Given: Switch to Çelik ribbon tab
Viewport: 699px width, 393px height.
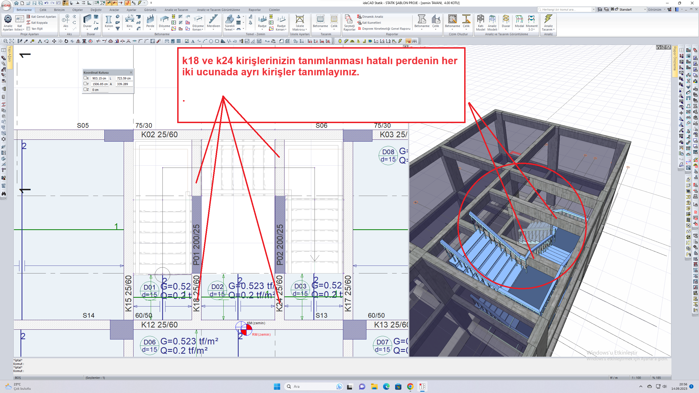Looking at the screenshot, I should coord(43,10).
